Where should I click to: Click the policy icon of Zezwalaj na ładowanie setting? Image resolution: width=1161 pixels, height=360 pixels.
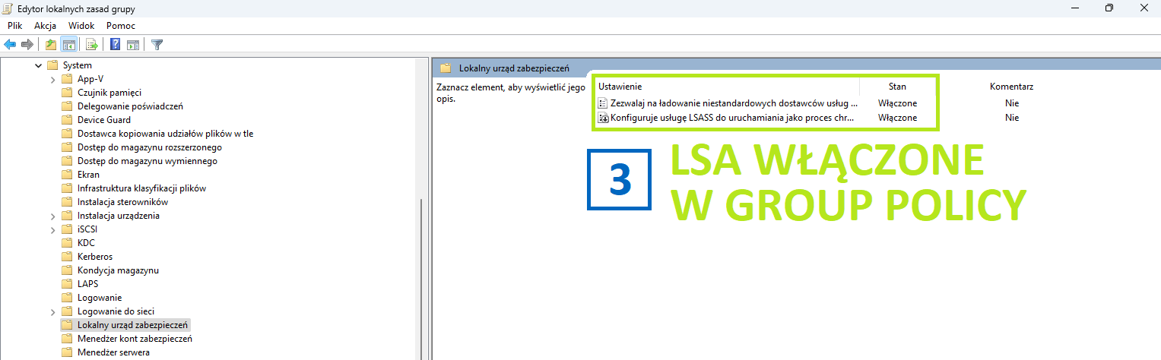[x=603, y=103]
